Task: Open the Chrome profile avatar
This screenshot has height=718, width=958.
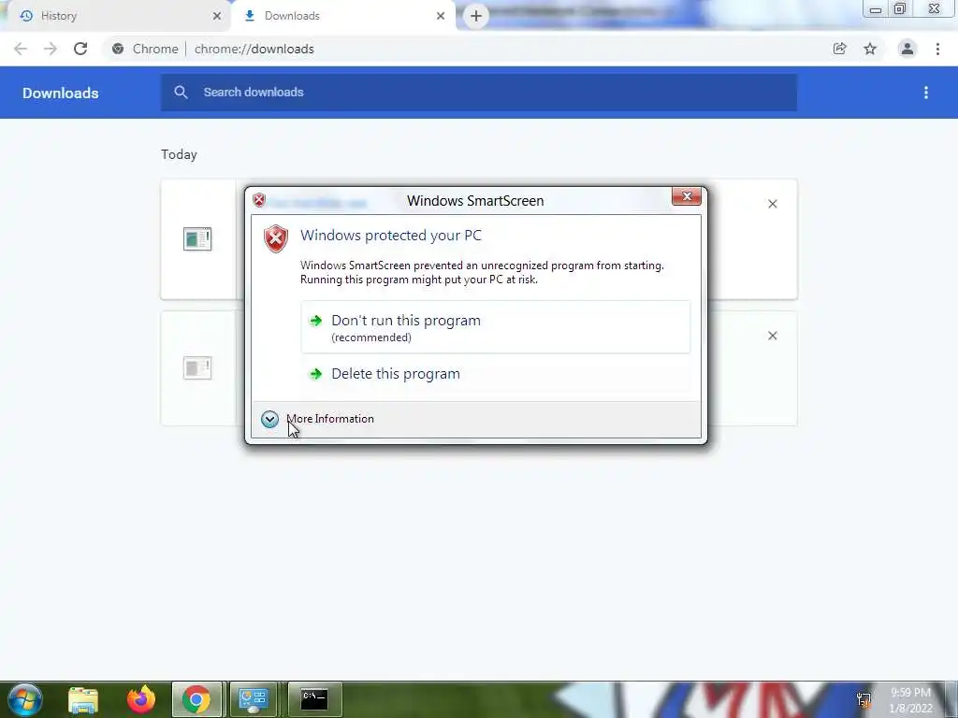Action: [x=907, y=49]
